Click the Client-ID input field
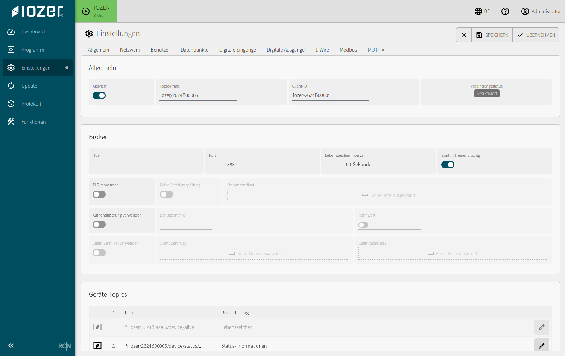The image size is (565, 356). 331,95
